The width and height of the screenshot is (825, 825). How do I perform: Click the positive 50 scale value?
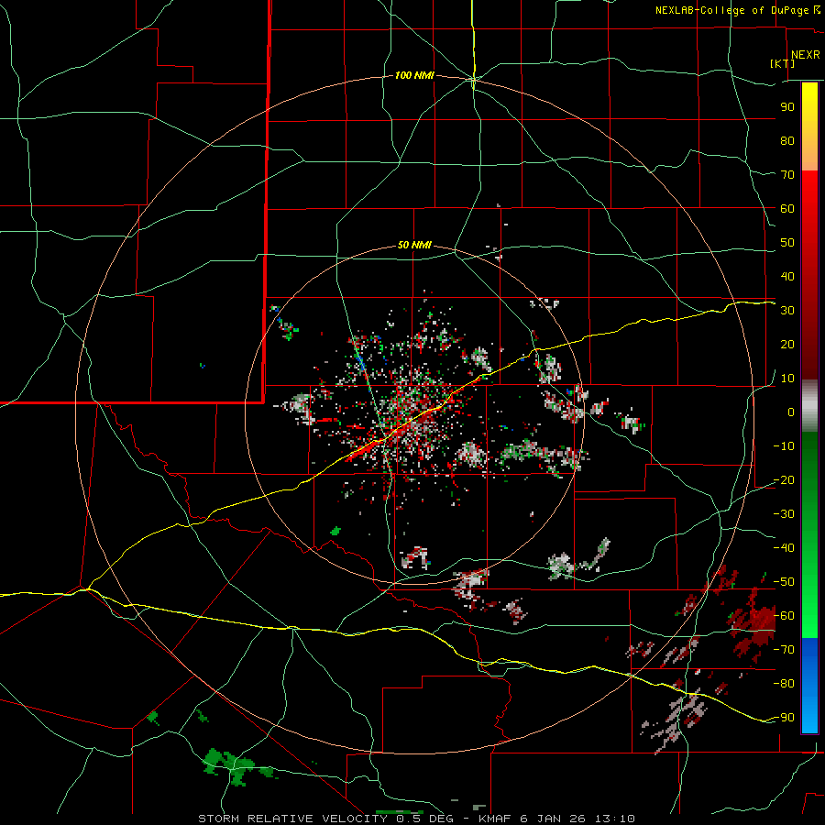[787, 243]
